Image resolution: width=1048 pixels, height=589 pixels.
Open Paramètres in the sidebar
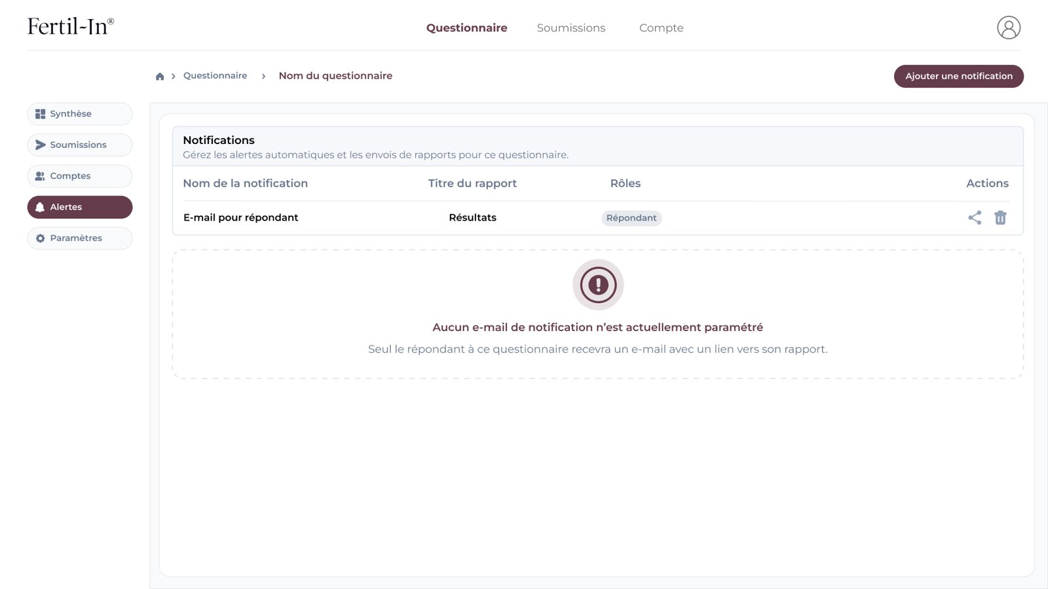click(80, 238)
